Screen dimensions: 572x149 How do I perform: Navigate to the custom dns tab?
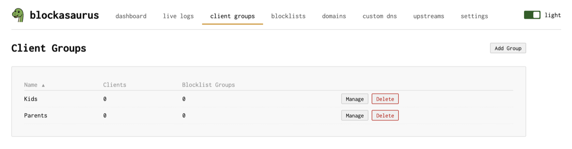click(380, 16)
